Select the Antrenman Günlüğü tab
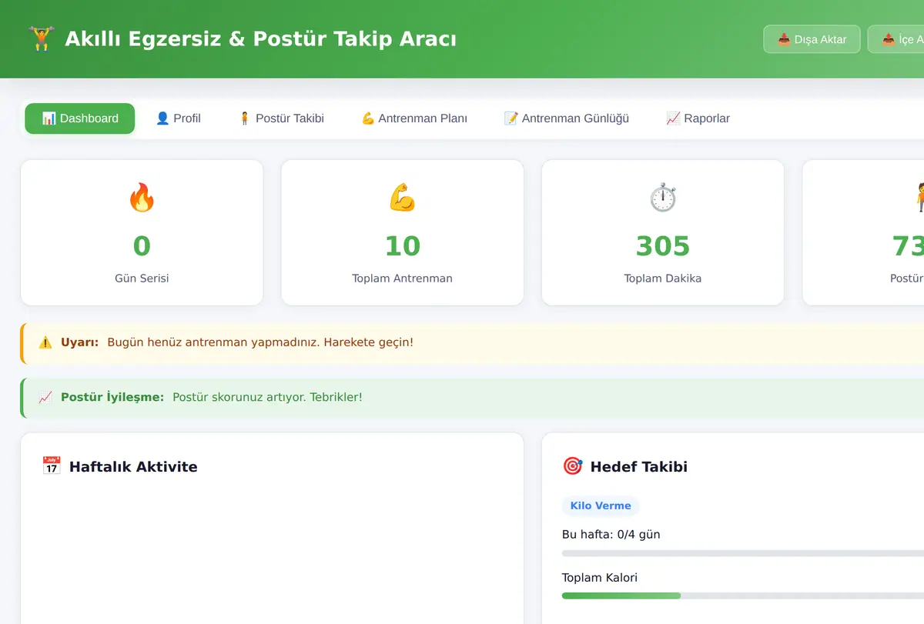Viewport: 924px width, 624px height. 567,118
